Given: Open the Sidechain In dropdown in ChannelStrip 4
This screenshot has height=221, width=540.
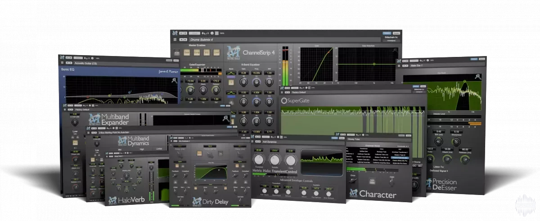Looking at the screenshot, I should click(x=391, y=41).
